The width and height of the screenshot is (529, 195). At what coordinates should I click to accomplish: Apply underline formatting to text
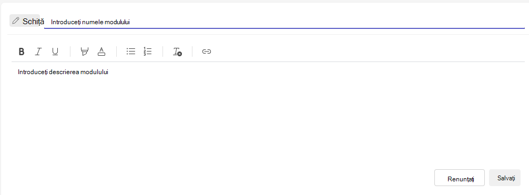55,52
